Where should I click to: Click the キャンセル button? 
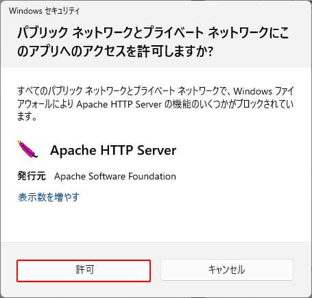click(x=226, y=270)
